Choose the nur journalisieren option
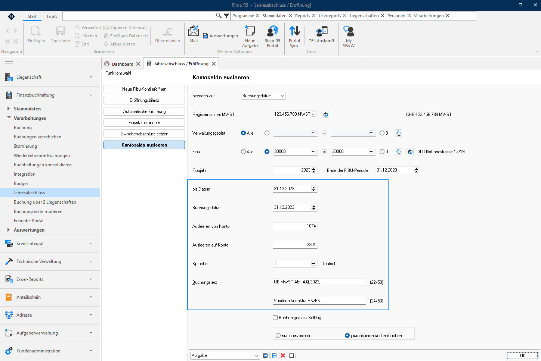This screenshot has height=361, width=541. (x=278, y=336)
